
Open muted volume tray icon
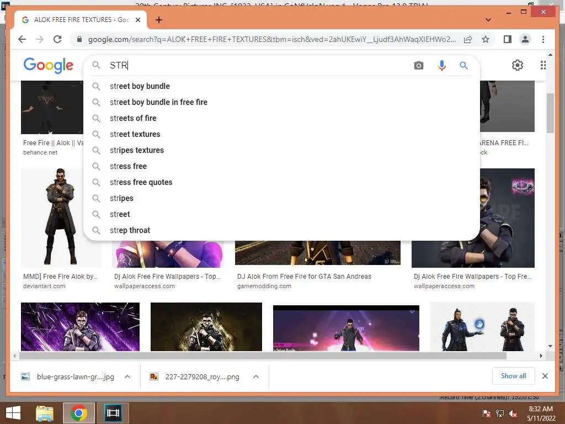(x=513, y=414)
